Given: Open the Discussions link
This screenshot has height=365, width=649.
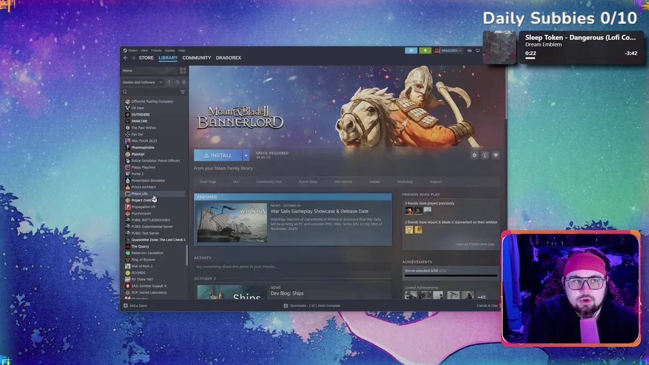Looking at the screenshot, I should coord(343,181).
